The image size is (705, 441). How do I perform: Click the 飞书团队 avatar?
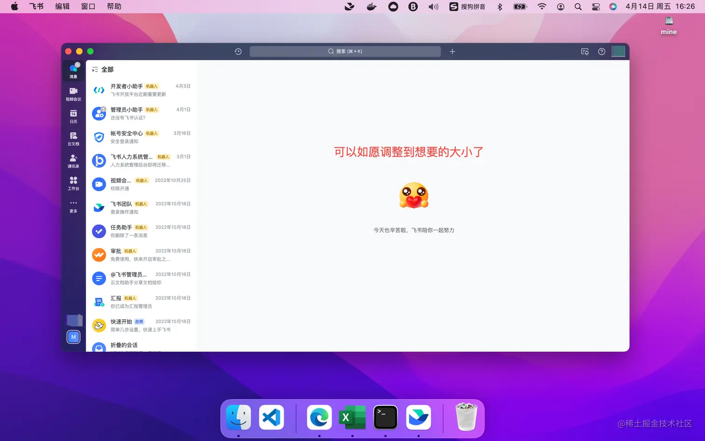[99, 208]
